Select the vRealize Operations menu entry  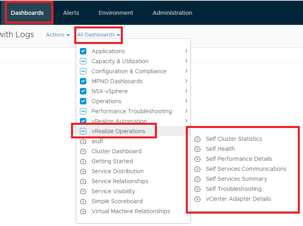118,131
